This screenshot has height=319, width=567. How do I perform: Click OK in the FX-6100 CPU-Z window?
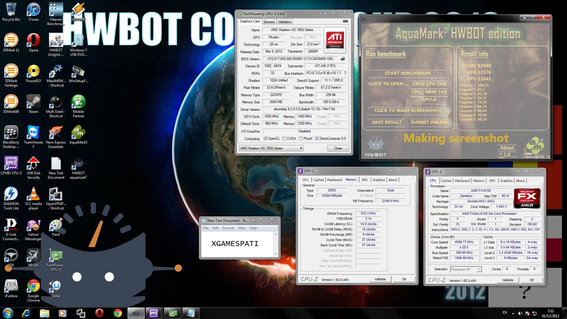(532, 280)
